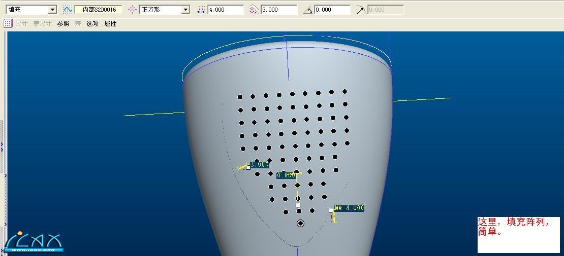
Task: Click the pattern grid icon left of 尺寸
Action: click(8, 23)
